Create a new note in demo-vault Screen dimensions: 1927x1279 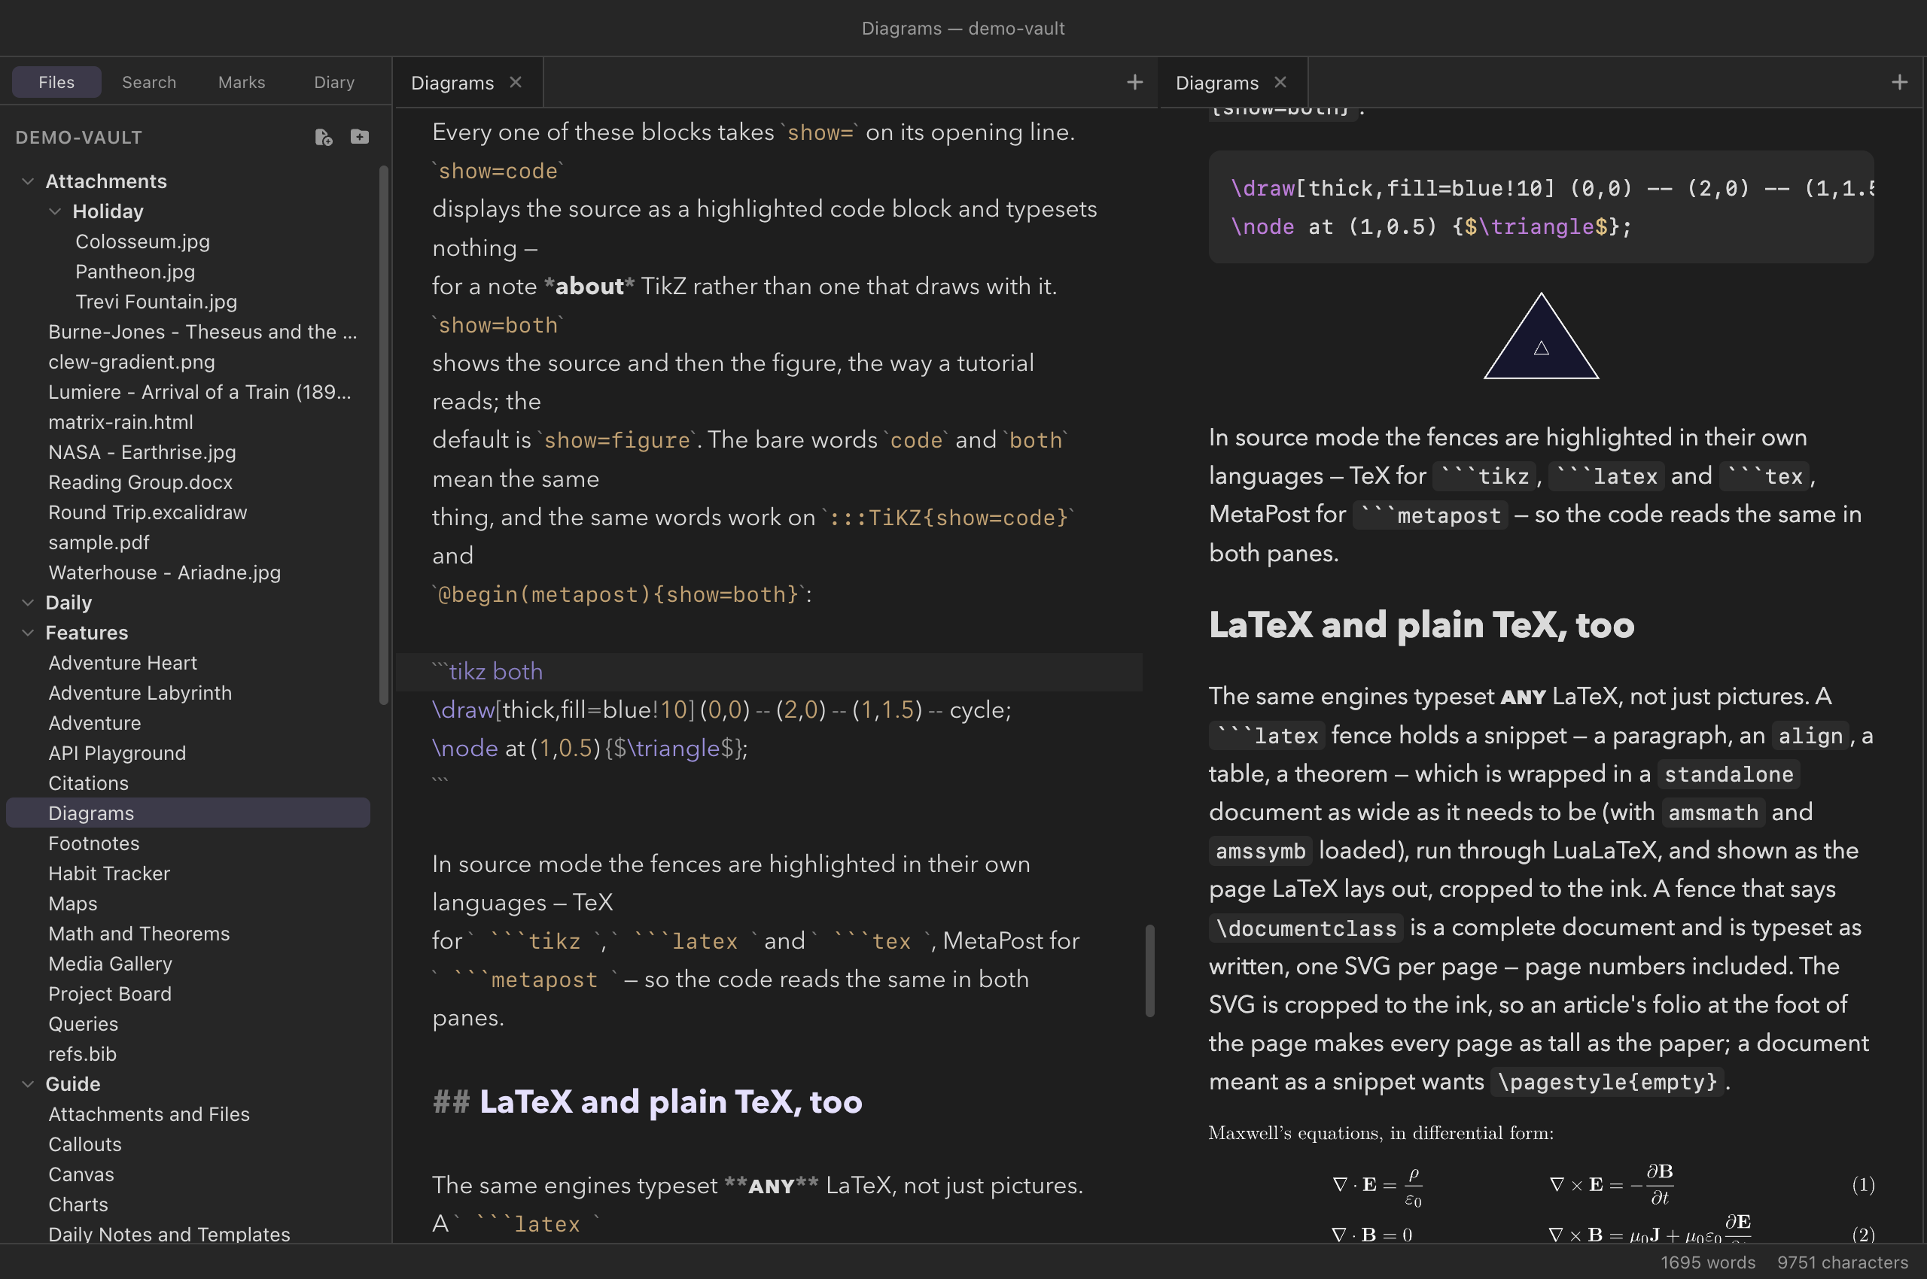point(323,137)
